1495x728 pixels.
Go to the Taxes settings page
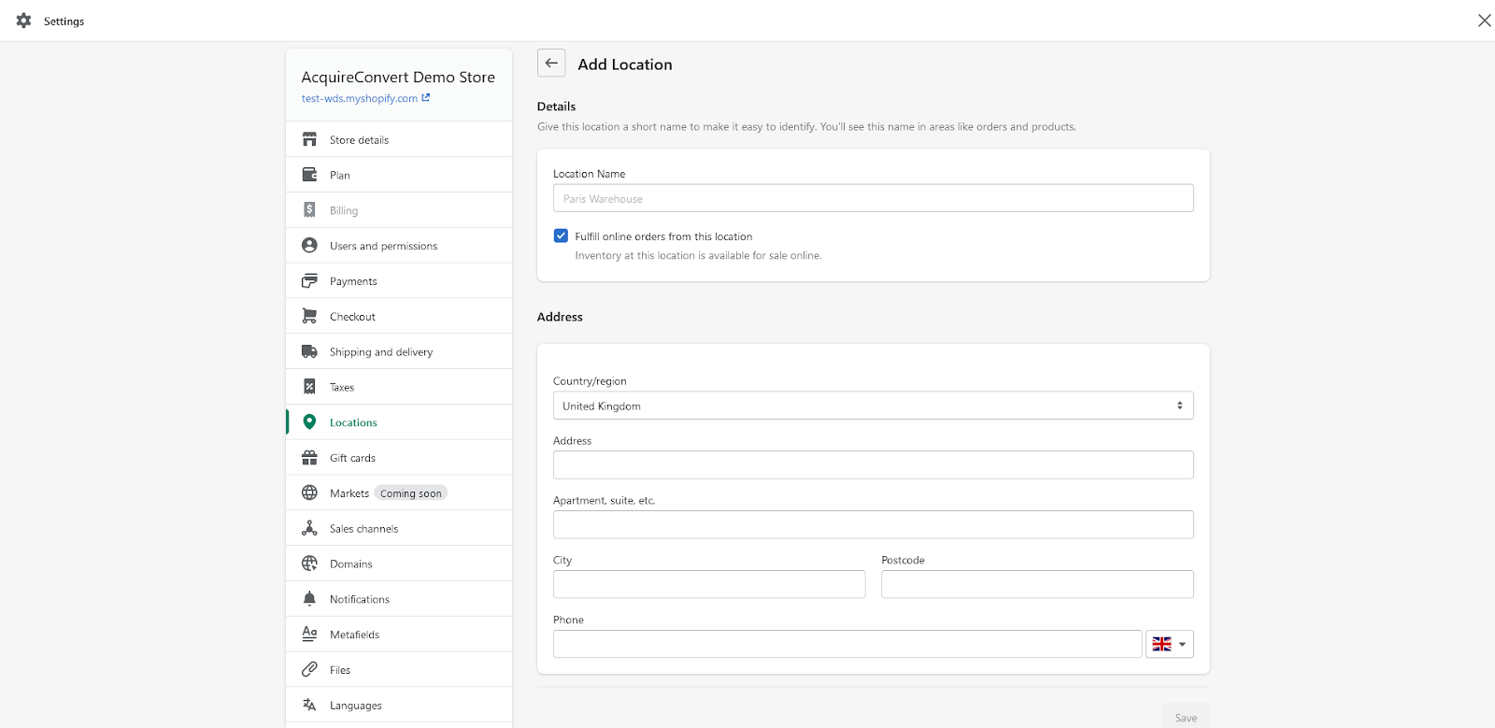(342, 388)
